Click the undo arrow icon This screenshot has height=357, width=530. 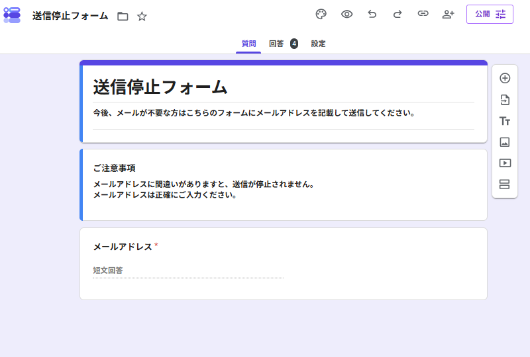coord(372,14)
